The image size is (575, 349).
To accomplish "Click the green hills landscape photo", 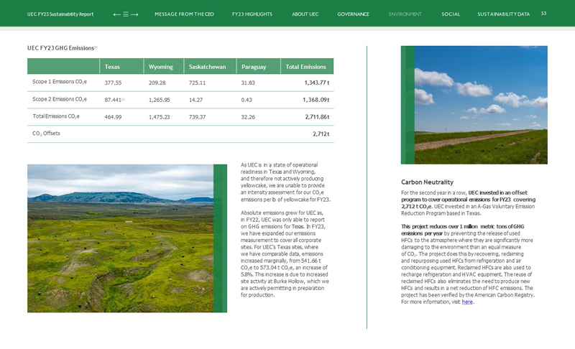I will (121, 238).
